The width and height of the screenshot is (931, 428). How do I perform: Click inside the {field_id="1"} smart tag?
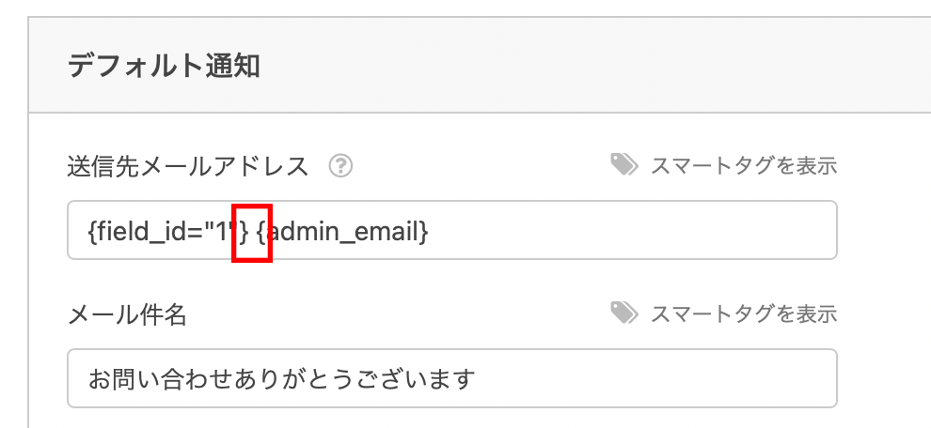(160, 230)
